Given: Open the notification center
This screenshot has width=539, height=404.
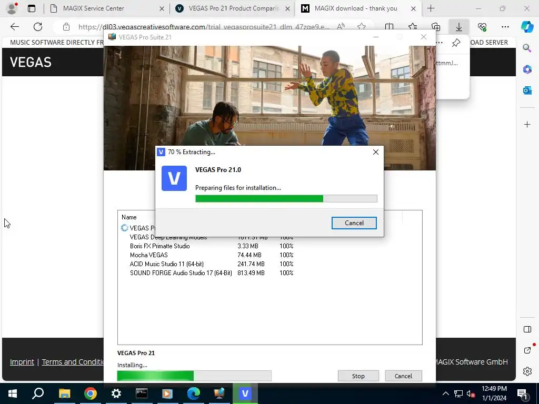Looking at the screenshot, I should click(523, 393).
